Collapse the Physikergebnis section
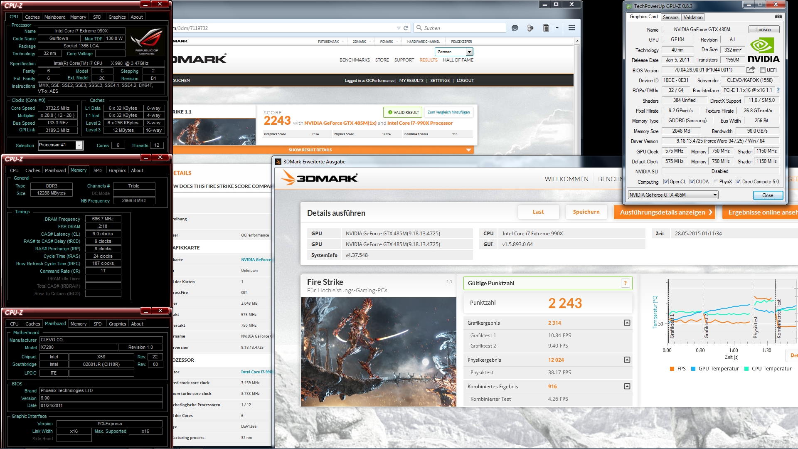 pyautogui.click(x=627, y=360)
